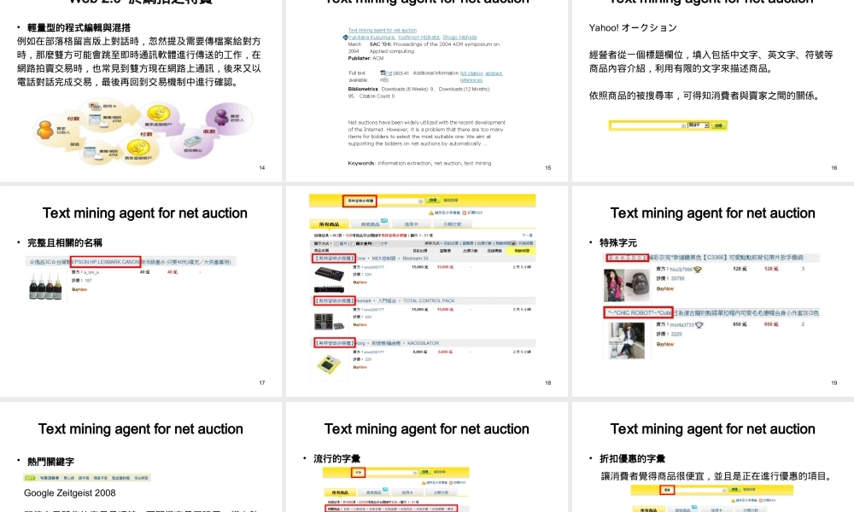This screenshot has width=854, height=512.
Task: Click the PDF icon next to Full text
Action: click(383, 73)
